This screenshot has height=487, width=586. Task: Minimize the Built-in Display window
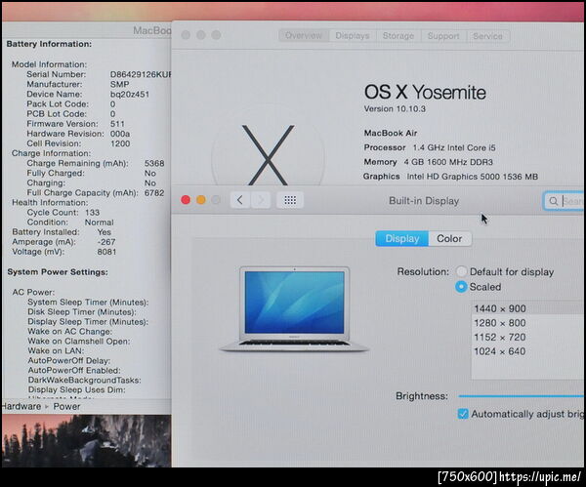200,200
